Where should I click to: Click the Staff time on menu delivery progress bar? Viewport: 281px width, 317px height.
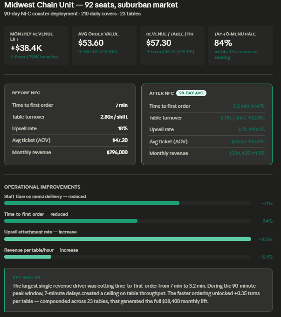click(x=128, y=203)
